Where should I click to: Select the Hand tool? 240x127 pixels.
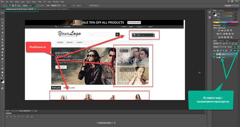pyautogui.click(x=2, y=72)
